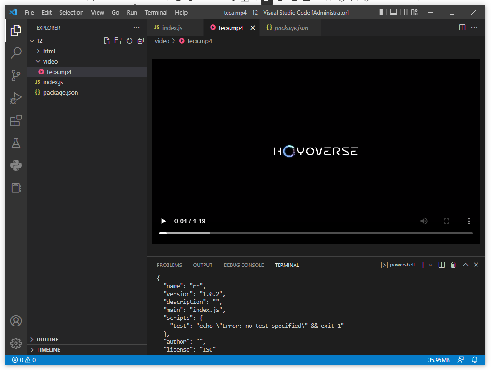
Task: Expand the TIMELINE section
Action: [x=87, y=350]
